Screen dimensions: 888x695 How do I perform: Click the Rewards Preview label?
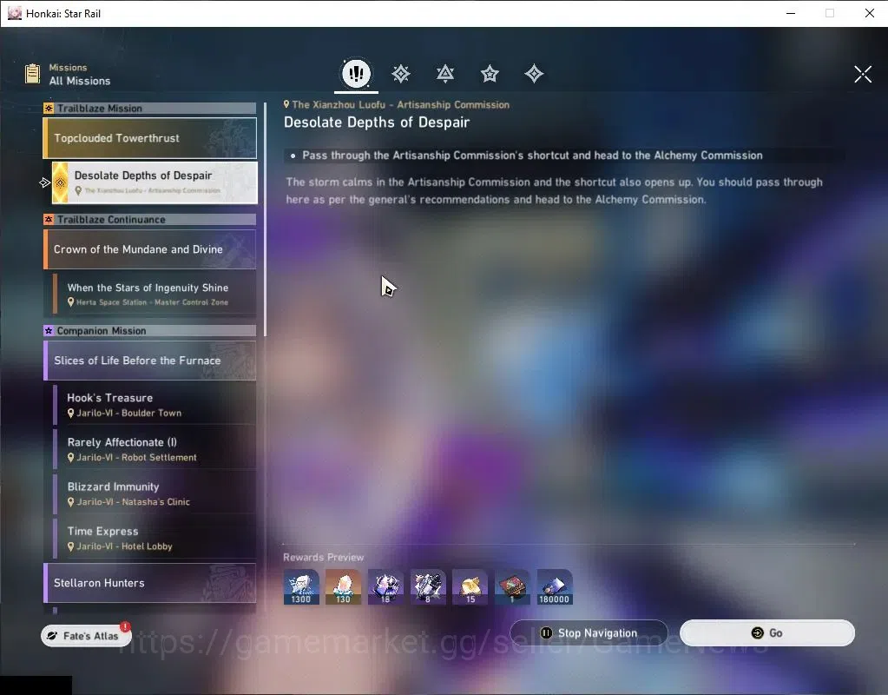point(324,557)
